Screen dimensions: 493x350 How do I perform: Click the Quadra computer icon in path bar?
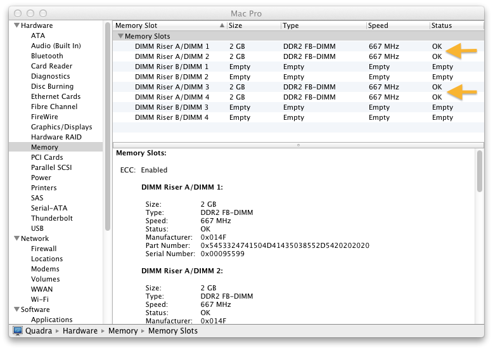[18, 331]
